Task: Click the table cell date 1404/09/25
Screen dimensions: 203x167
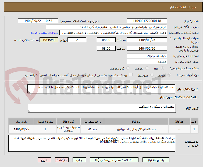Action: (x=21, y=129)
